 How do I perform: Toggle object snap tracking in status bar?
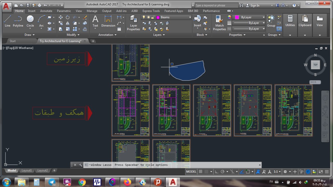pos(242,172)
